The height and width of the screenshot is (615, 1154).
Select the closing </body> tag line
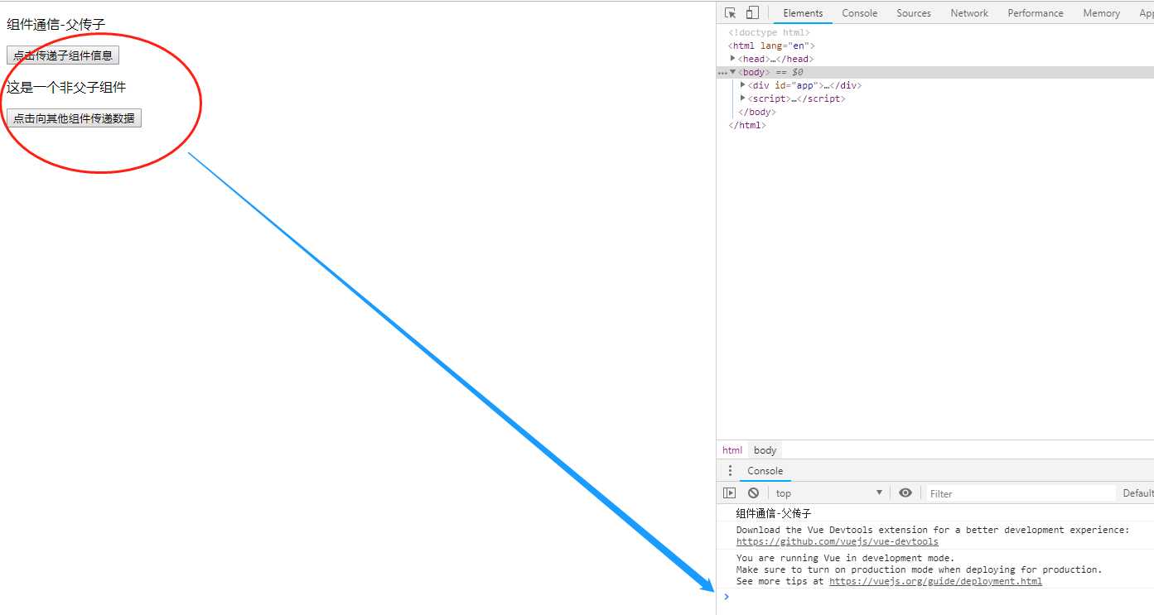(756, 112)
